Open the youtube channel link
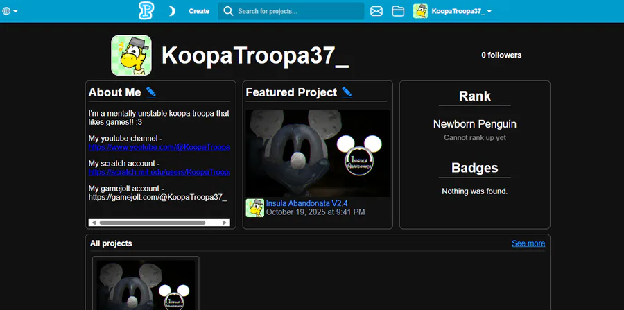The image size is (624, 310). click(x=159, y=147)
